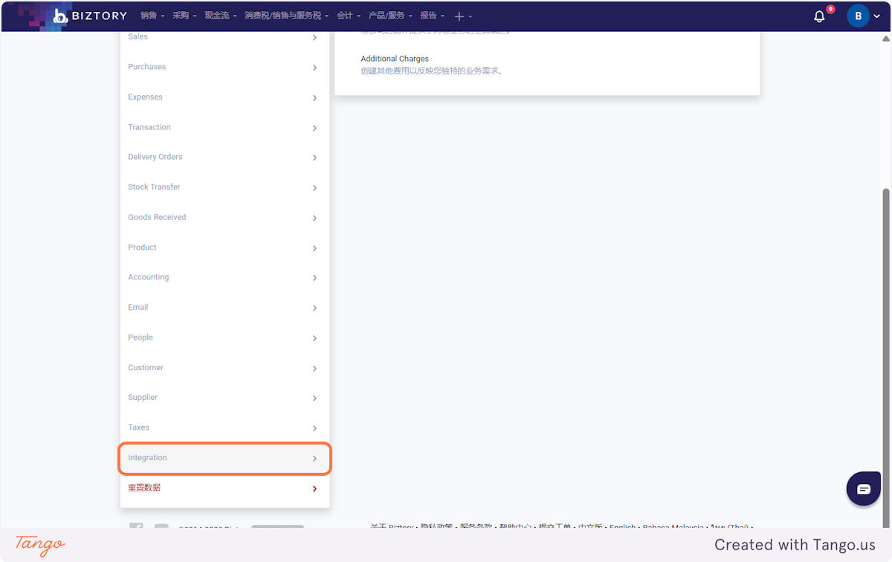Select the Transaction settings label

149,127
